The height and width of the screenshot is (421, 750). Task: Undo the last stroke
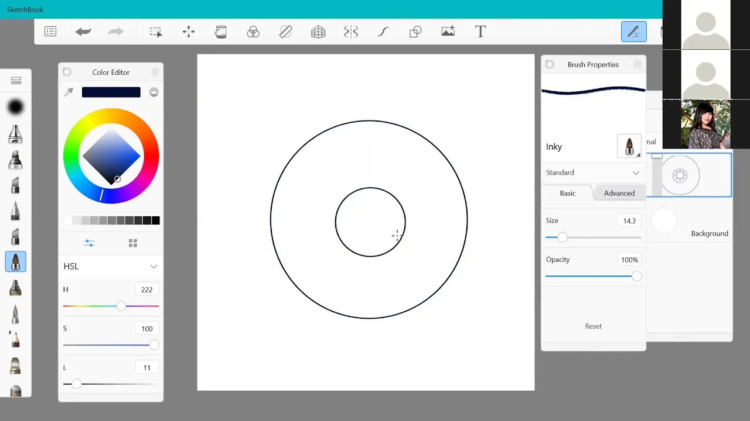[83, 32]
